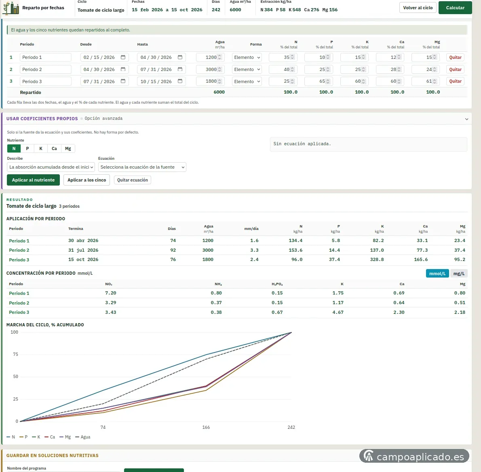Click the plant chart app logo icon
Screen dimensions: 481x472
(x=11, y=8)
